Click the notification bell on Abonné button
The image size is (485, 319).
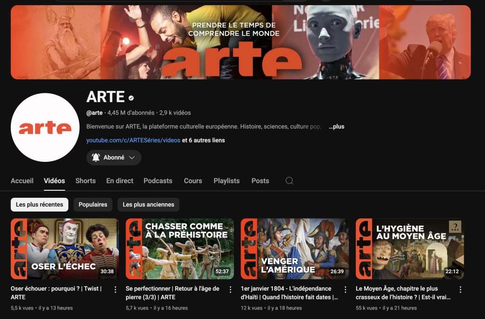(96, 158)
